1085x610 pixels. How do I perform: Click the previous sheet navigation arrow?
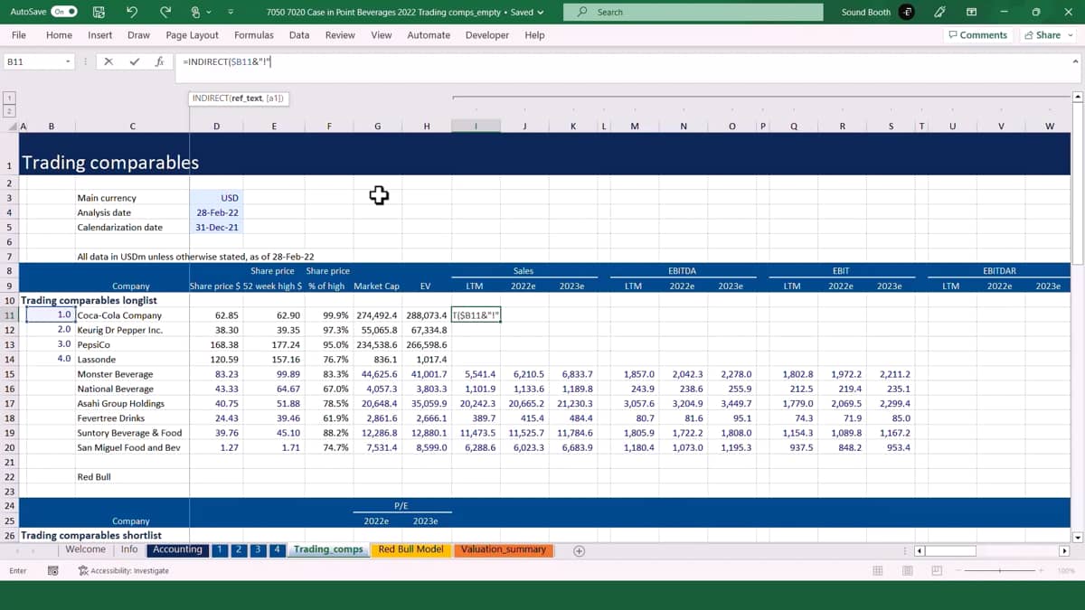pos(18,550)
